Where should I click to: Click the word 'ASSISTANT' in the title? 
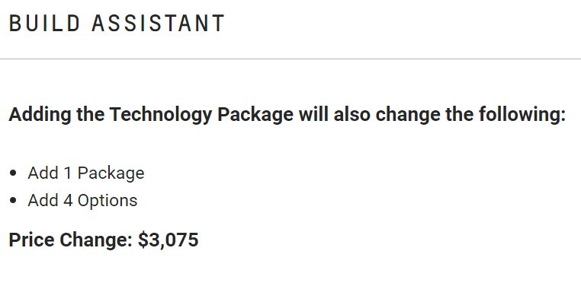point(158,24)
